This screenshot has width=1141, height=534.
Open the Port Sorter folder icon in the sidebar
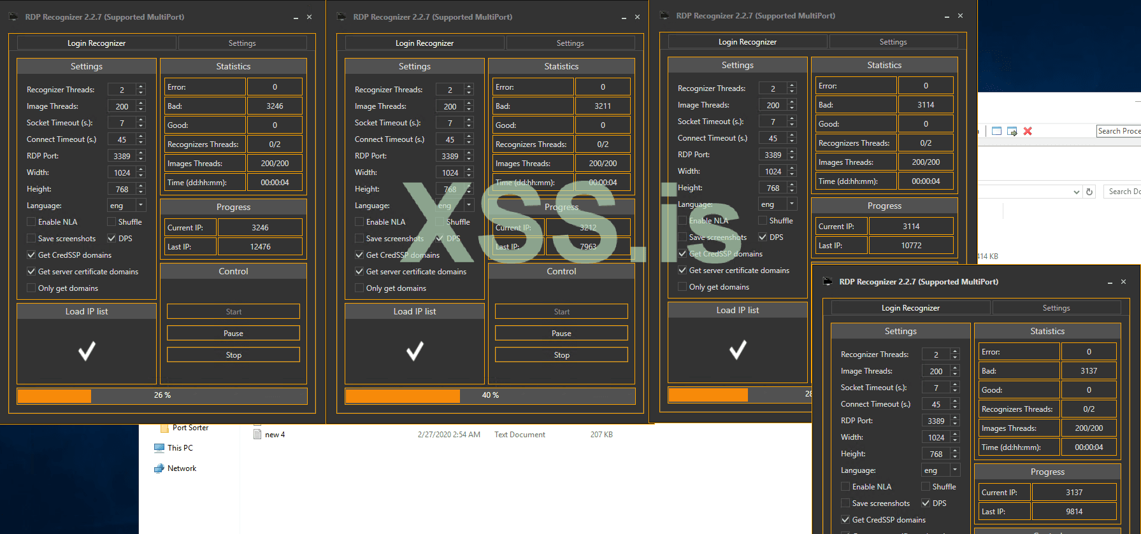click(x=164, y=428)
